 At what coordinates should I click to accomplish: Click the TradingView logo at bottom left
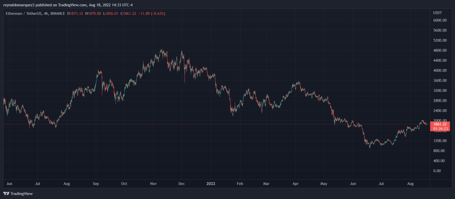point(18,193)
